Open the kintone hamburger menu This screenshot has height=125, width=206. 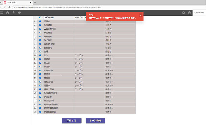(2, 13)
